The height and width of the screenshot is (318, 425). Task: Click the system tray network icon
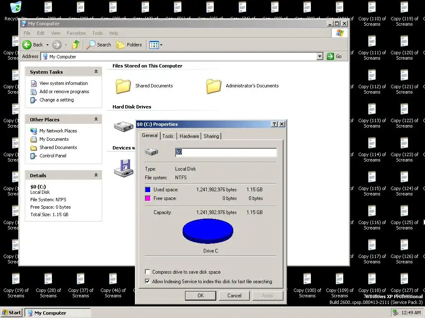tap(396, 313)
